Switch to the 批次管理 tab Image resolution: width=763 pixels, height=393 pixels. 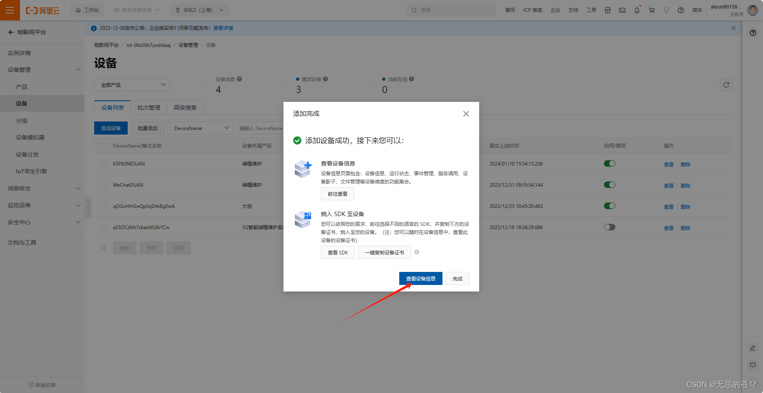(149, 108)
